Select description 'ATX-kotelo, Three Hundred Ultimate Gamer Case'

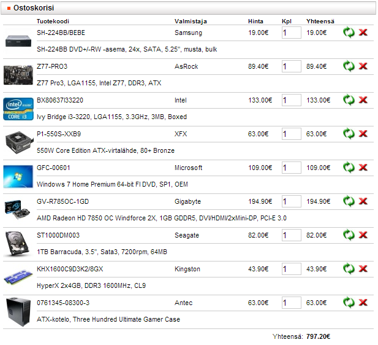click(x=108, y=319)
